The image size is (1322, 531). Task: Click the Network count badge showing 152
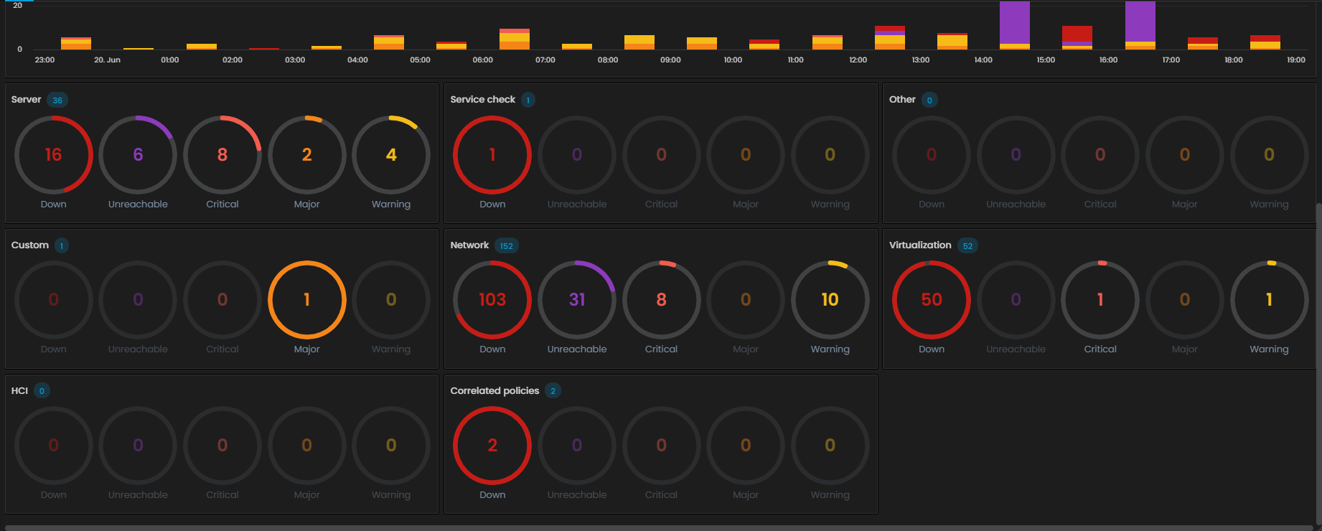tap(507, 246)
